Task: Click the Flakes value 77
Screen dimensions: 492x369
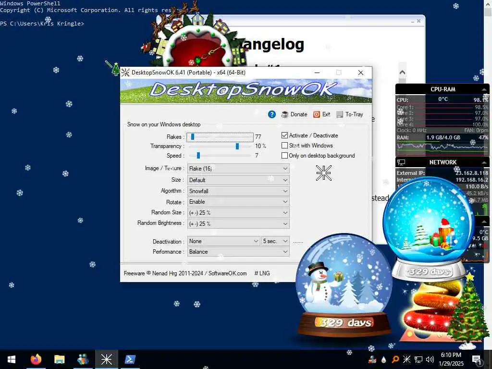Action: [x=258, y=137]
